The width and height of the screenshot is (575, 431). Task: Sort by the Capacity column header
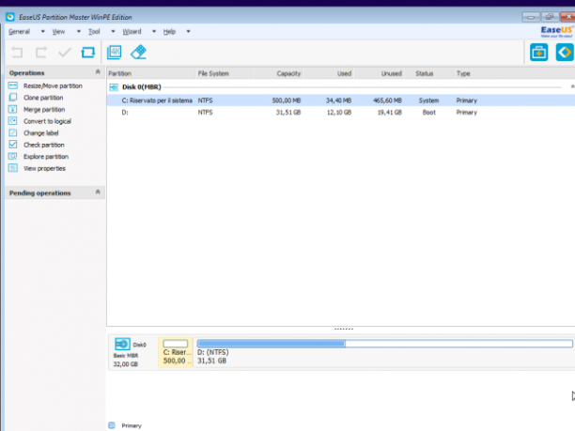[277, 73]
